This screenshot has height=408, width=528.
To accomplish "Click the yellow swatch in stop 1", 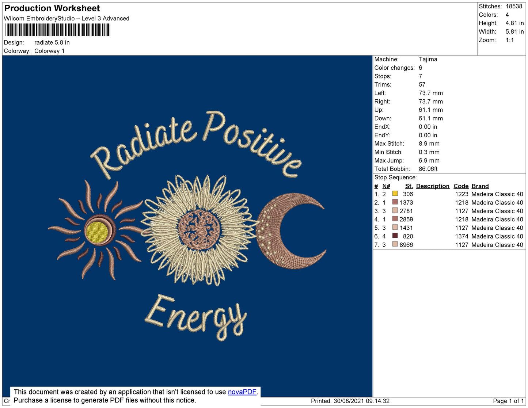I will [x=395, y=194].
